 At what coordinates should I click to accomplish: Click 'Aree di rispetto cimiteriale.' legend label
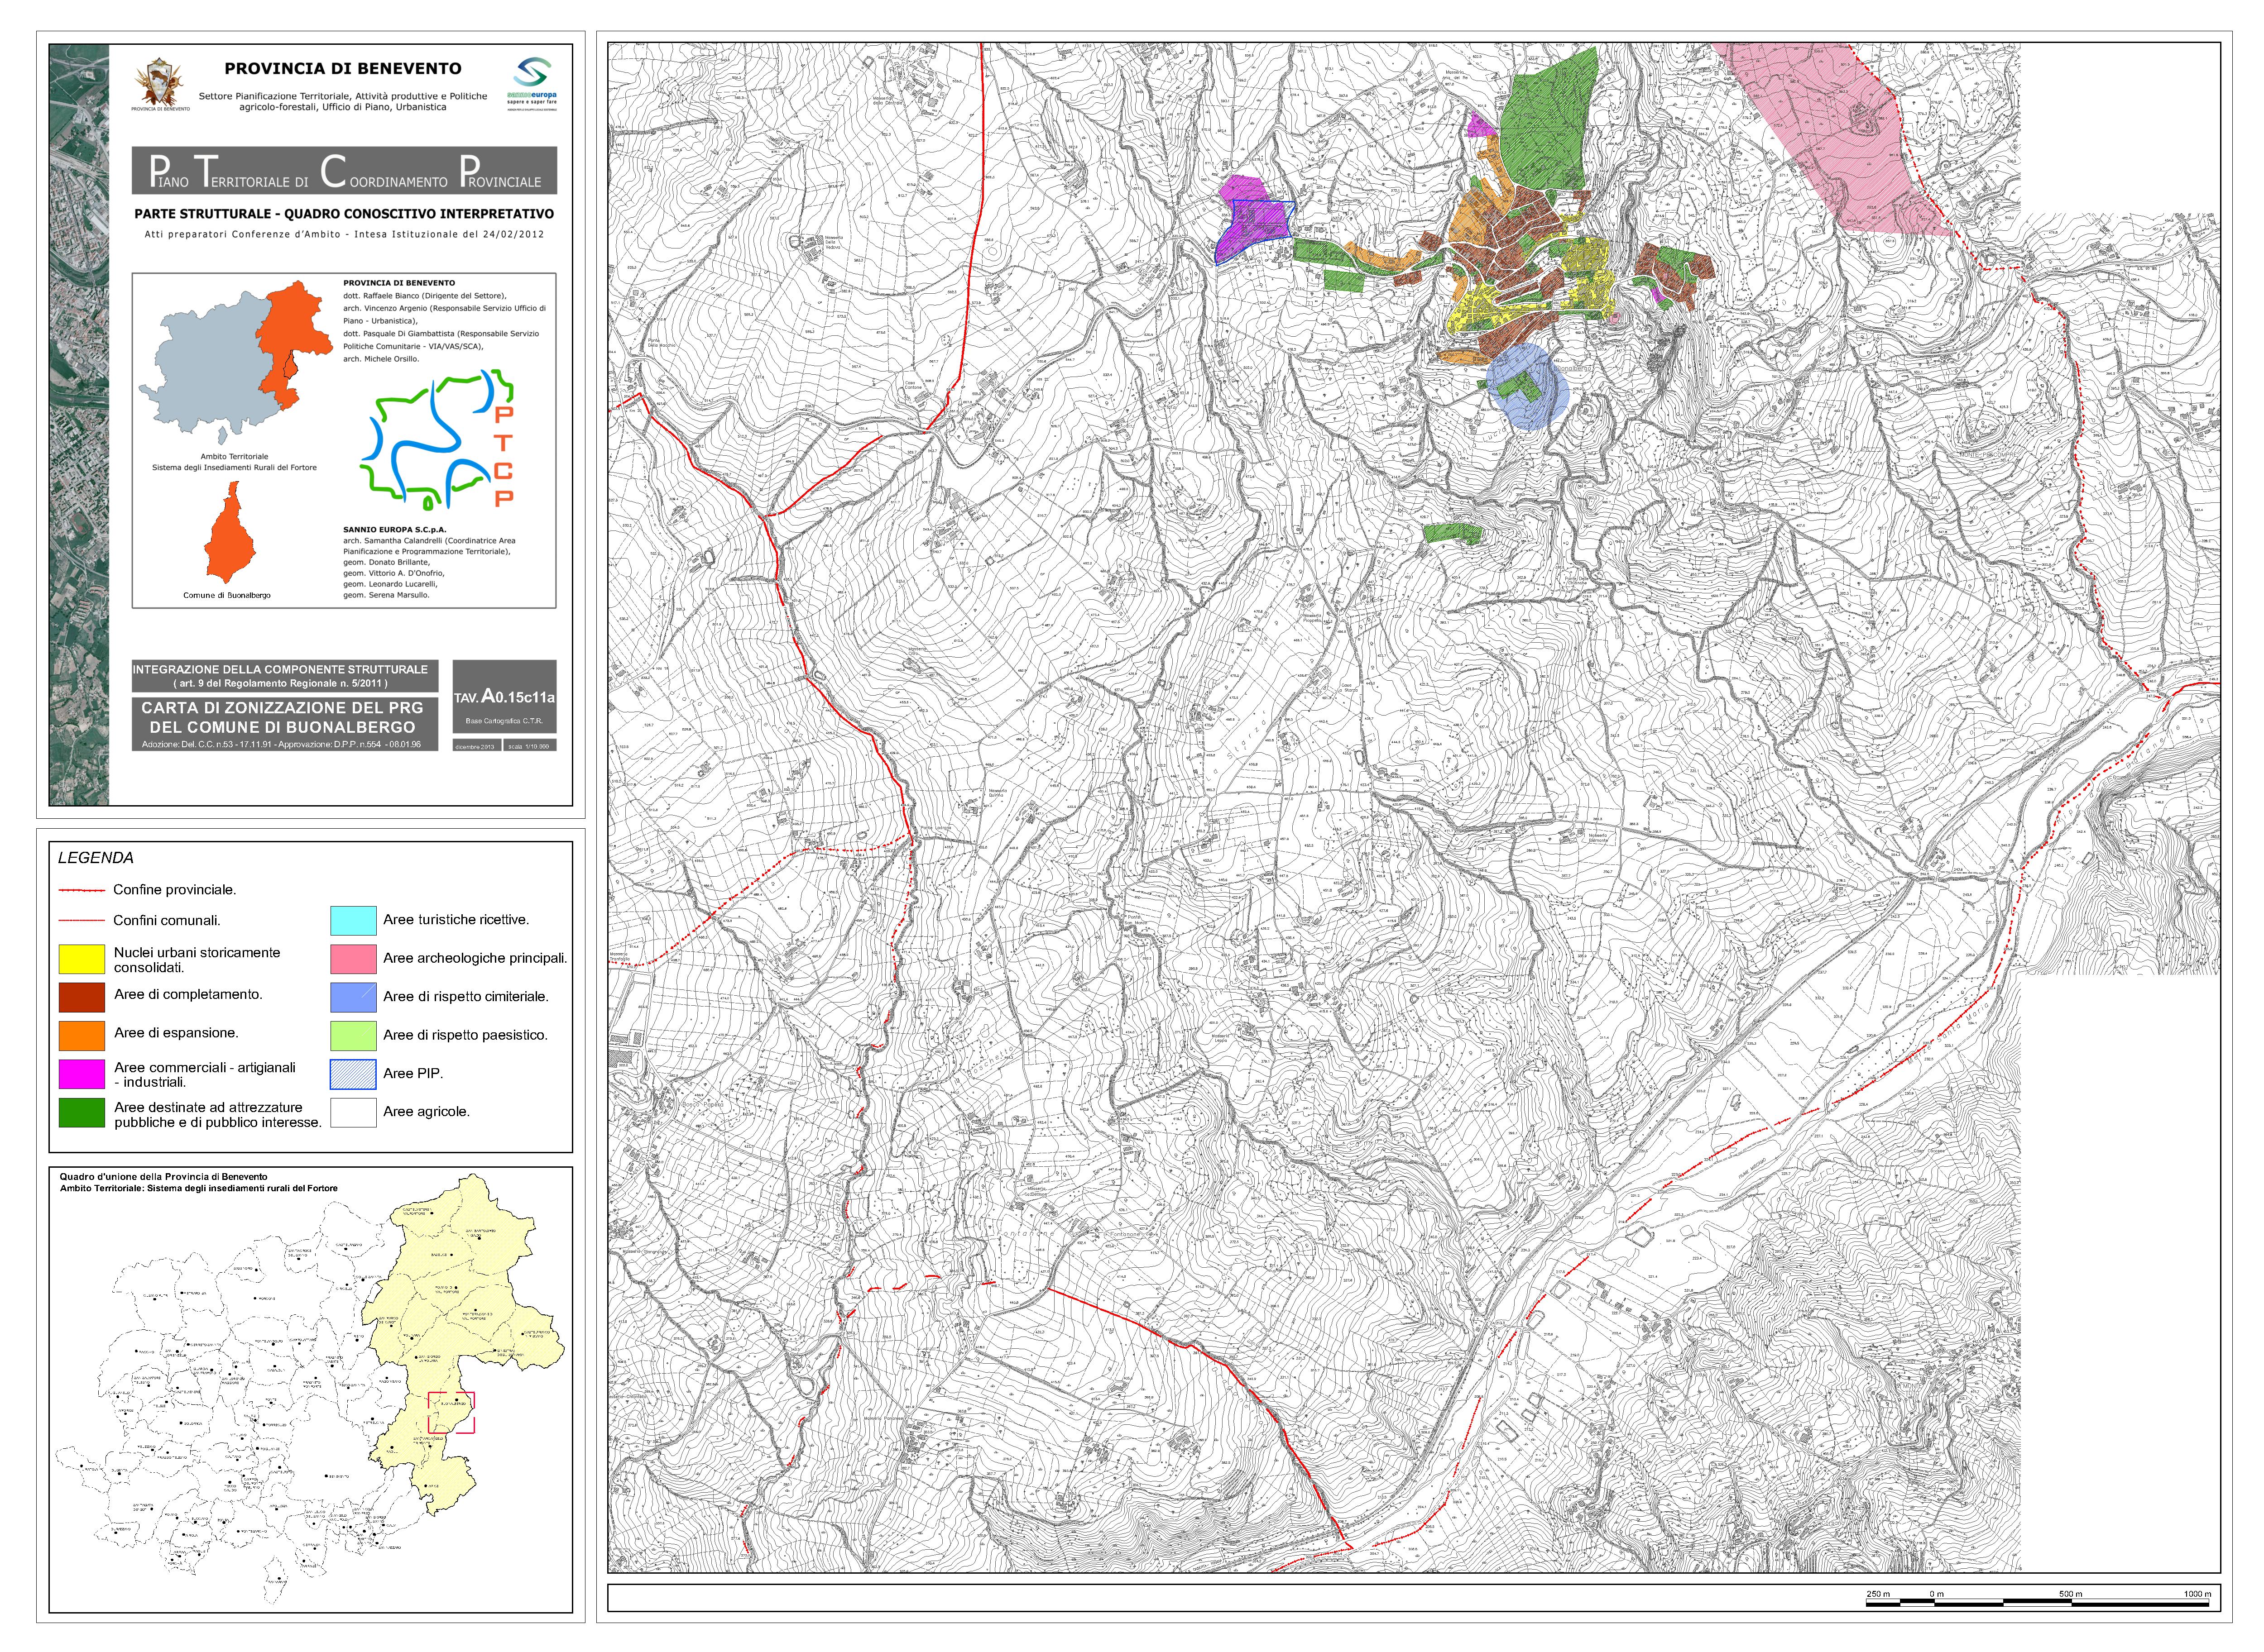466,997
